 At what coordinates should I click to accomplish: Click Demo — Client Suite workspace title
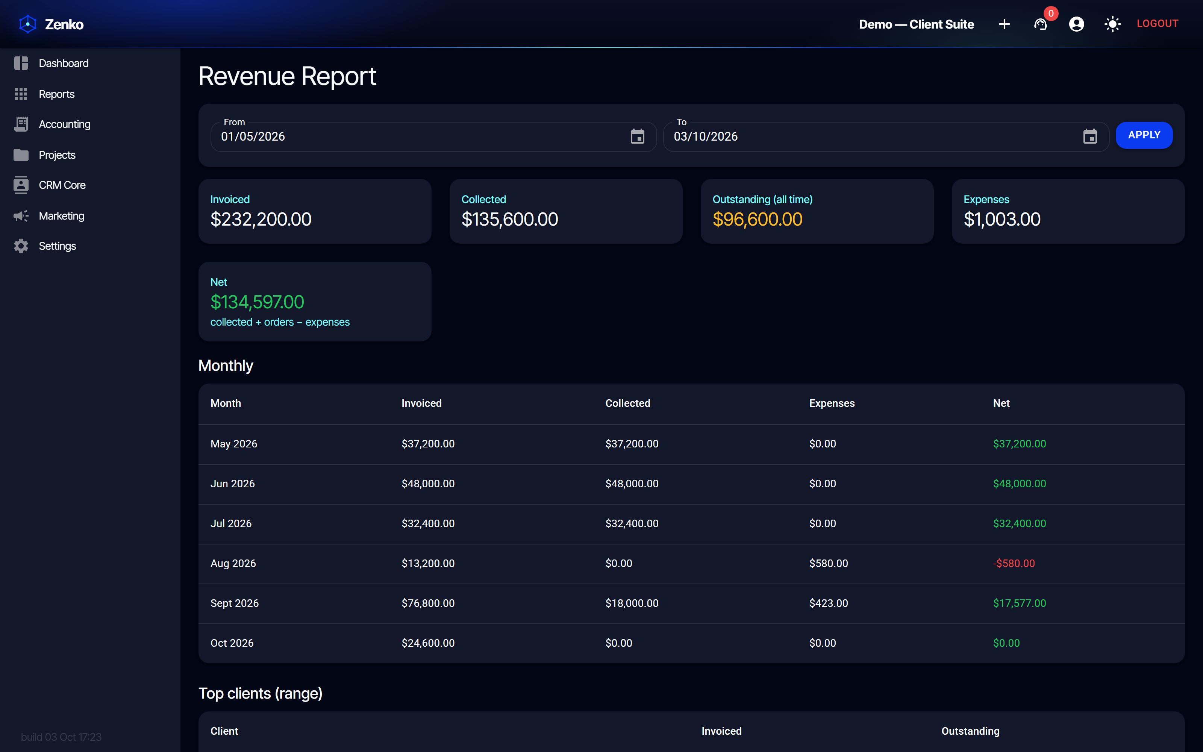[x=916, y=24]
